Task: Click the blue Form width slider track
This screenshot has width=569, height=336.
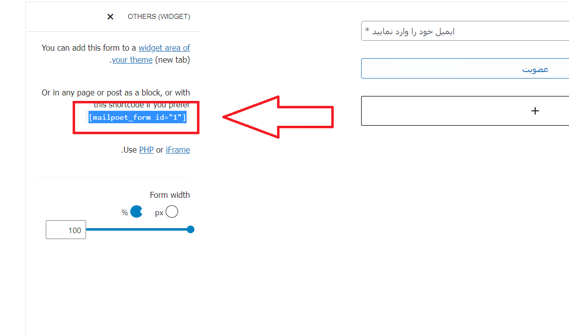Action: point(138,230)
